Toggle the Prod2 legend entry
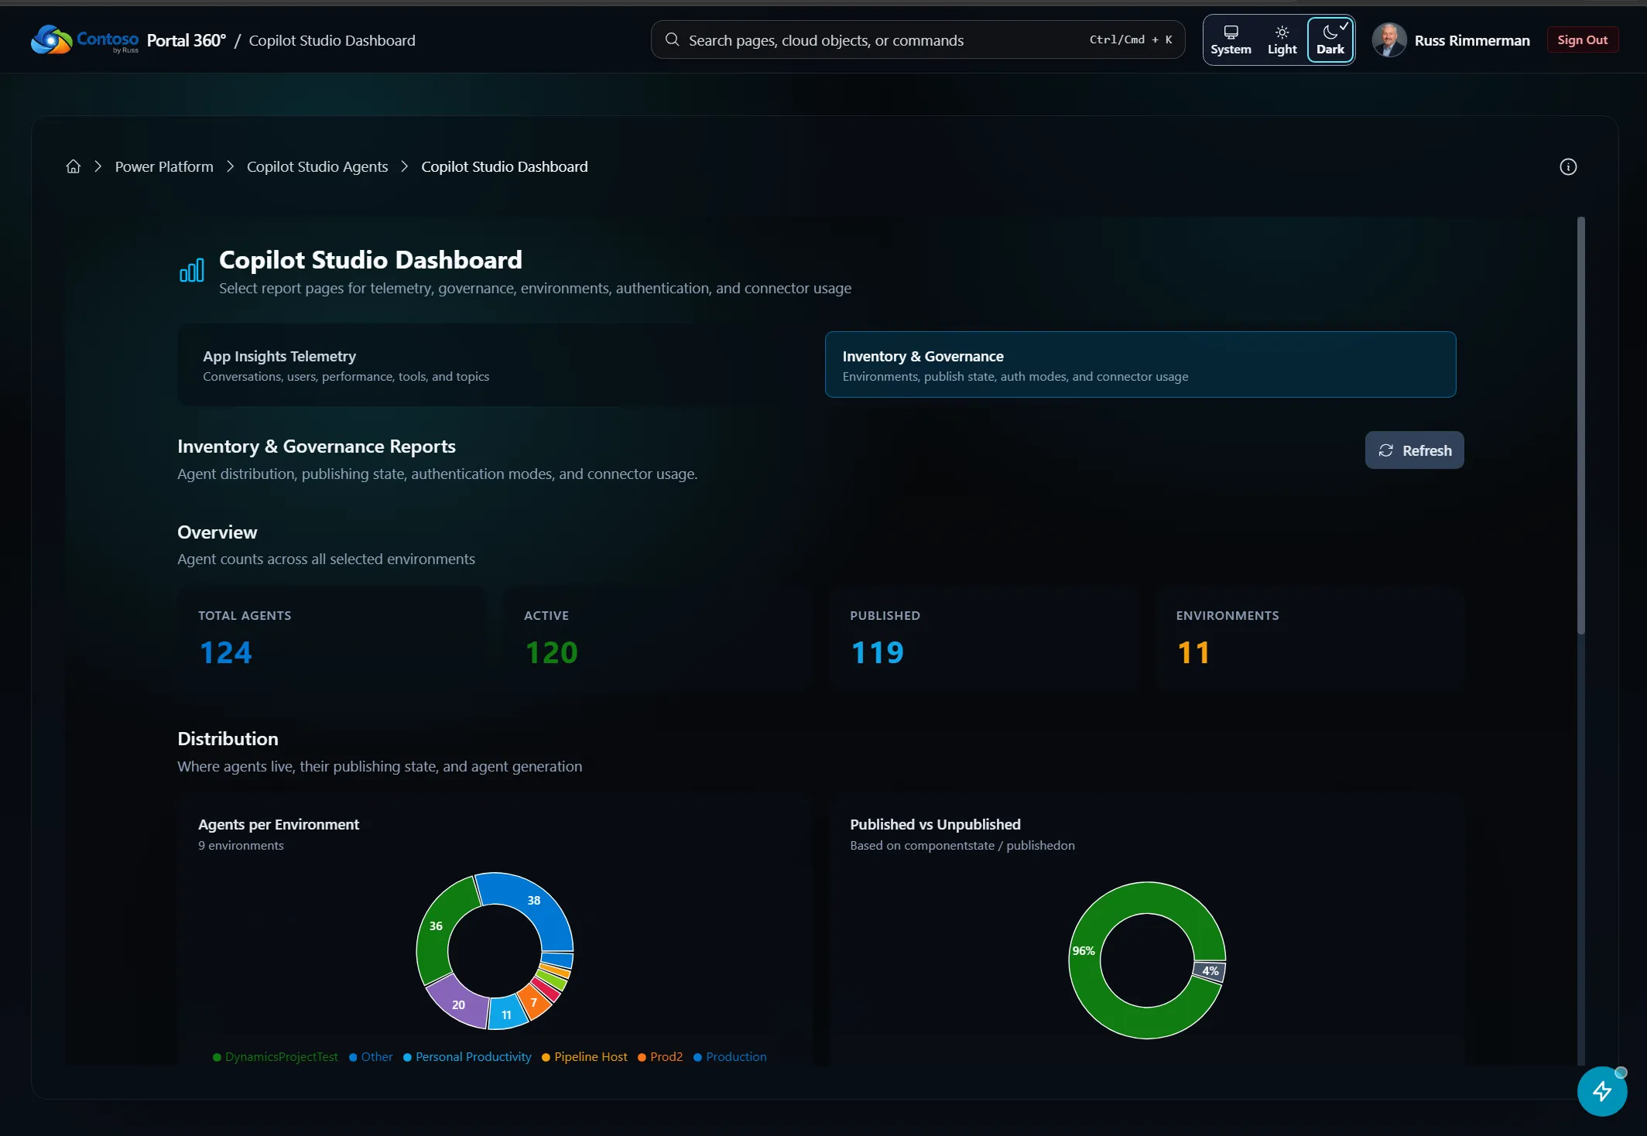Image resolution: width=1647 pixels, height=1136 pixels. [x=660, y=1057]
